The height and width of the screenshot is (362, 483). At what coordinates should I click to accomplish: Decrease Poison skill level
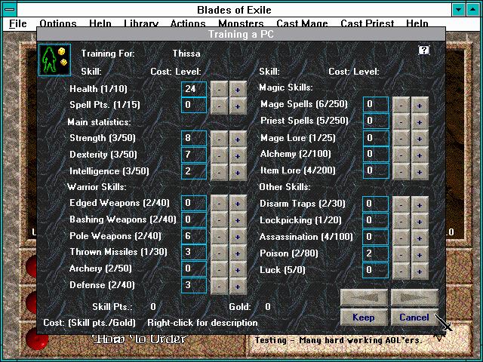[401, 255]
